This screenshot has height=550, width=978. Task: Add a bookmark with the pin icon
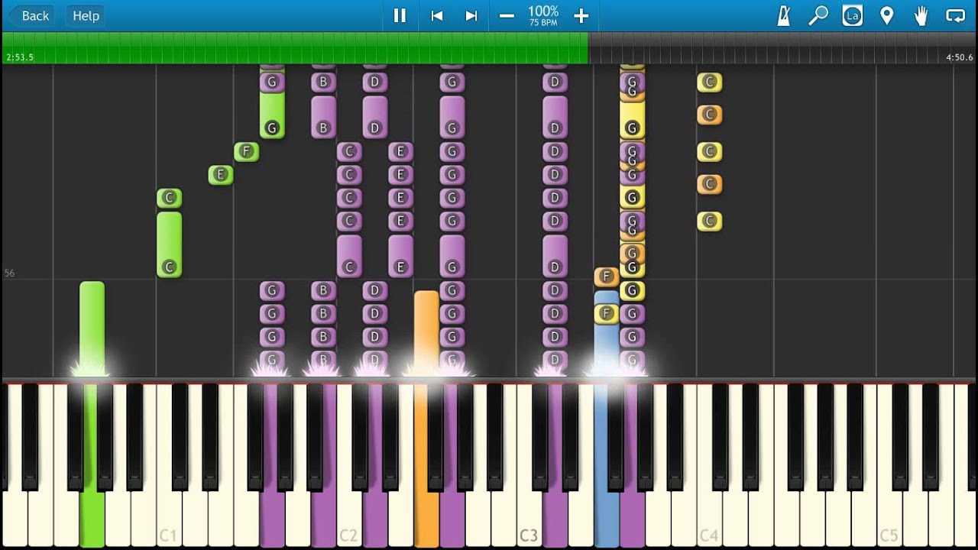887,15
